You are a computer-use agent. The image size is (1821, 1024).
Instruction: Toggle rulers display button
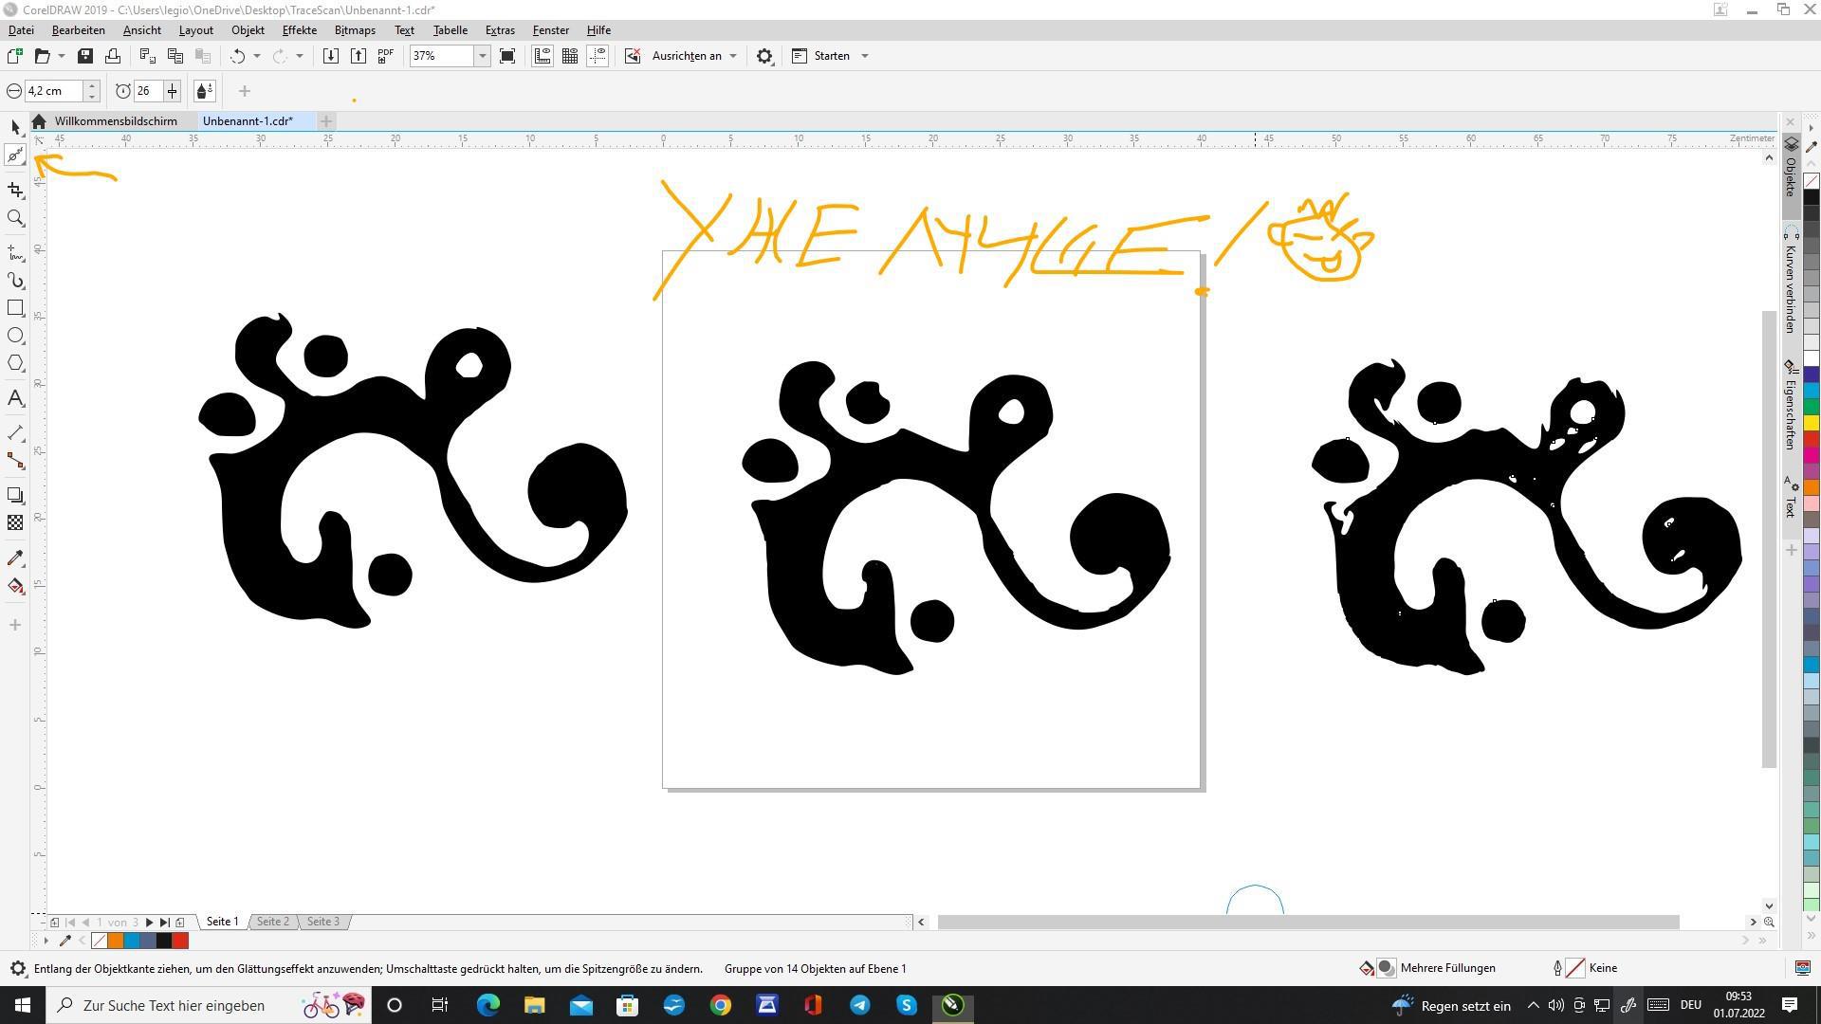pos(542,56)
